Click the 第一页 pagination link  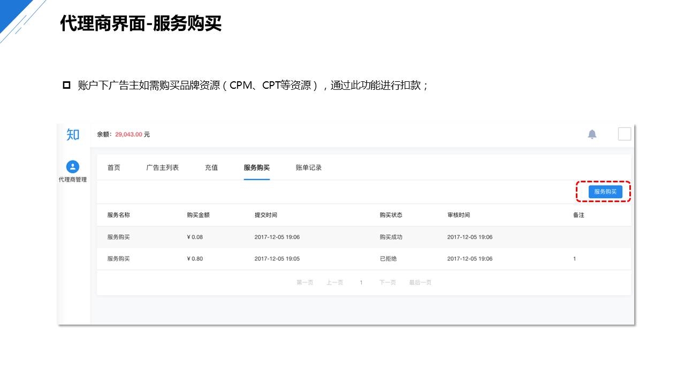click(x=305, y=282)
